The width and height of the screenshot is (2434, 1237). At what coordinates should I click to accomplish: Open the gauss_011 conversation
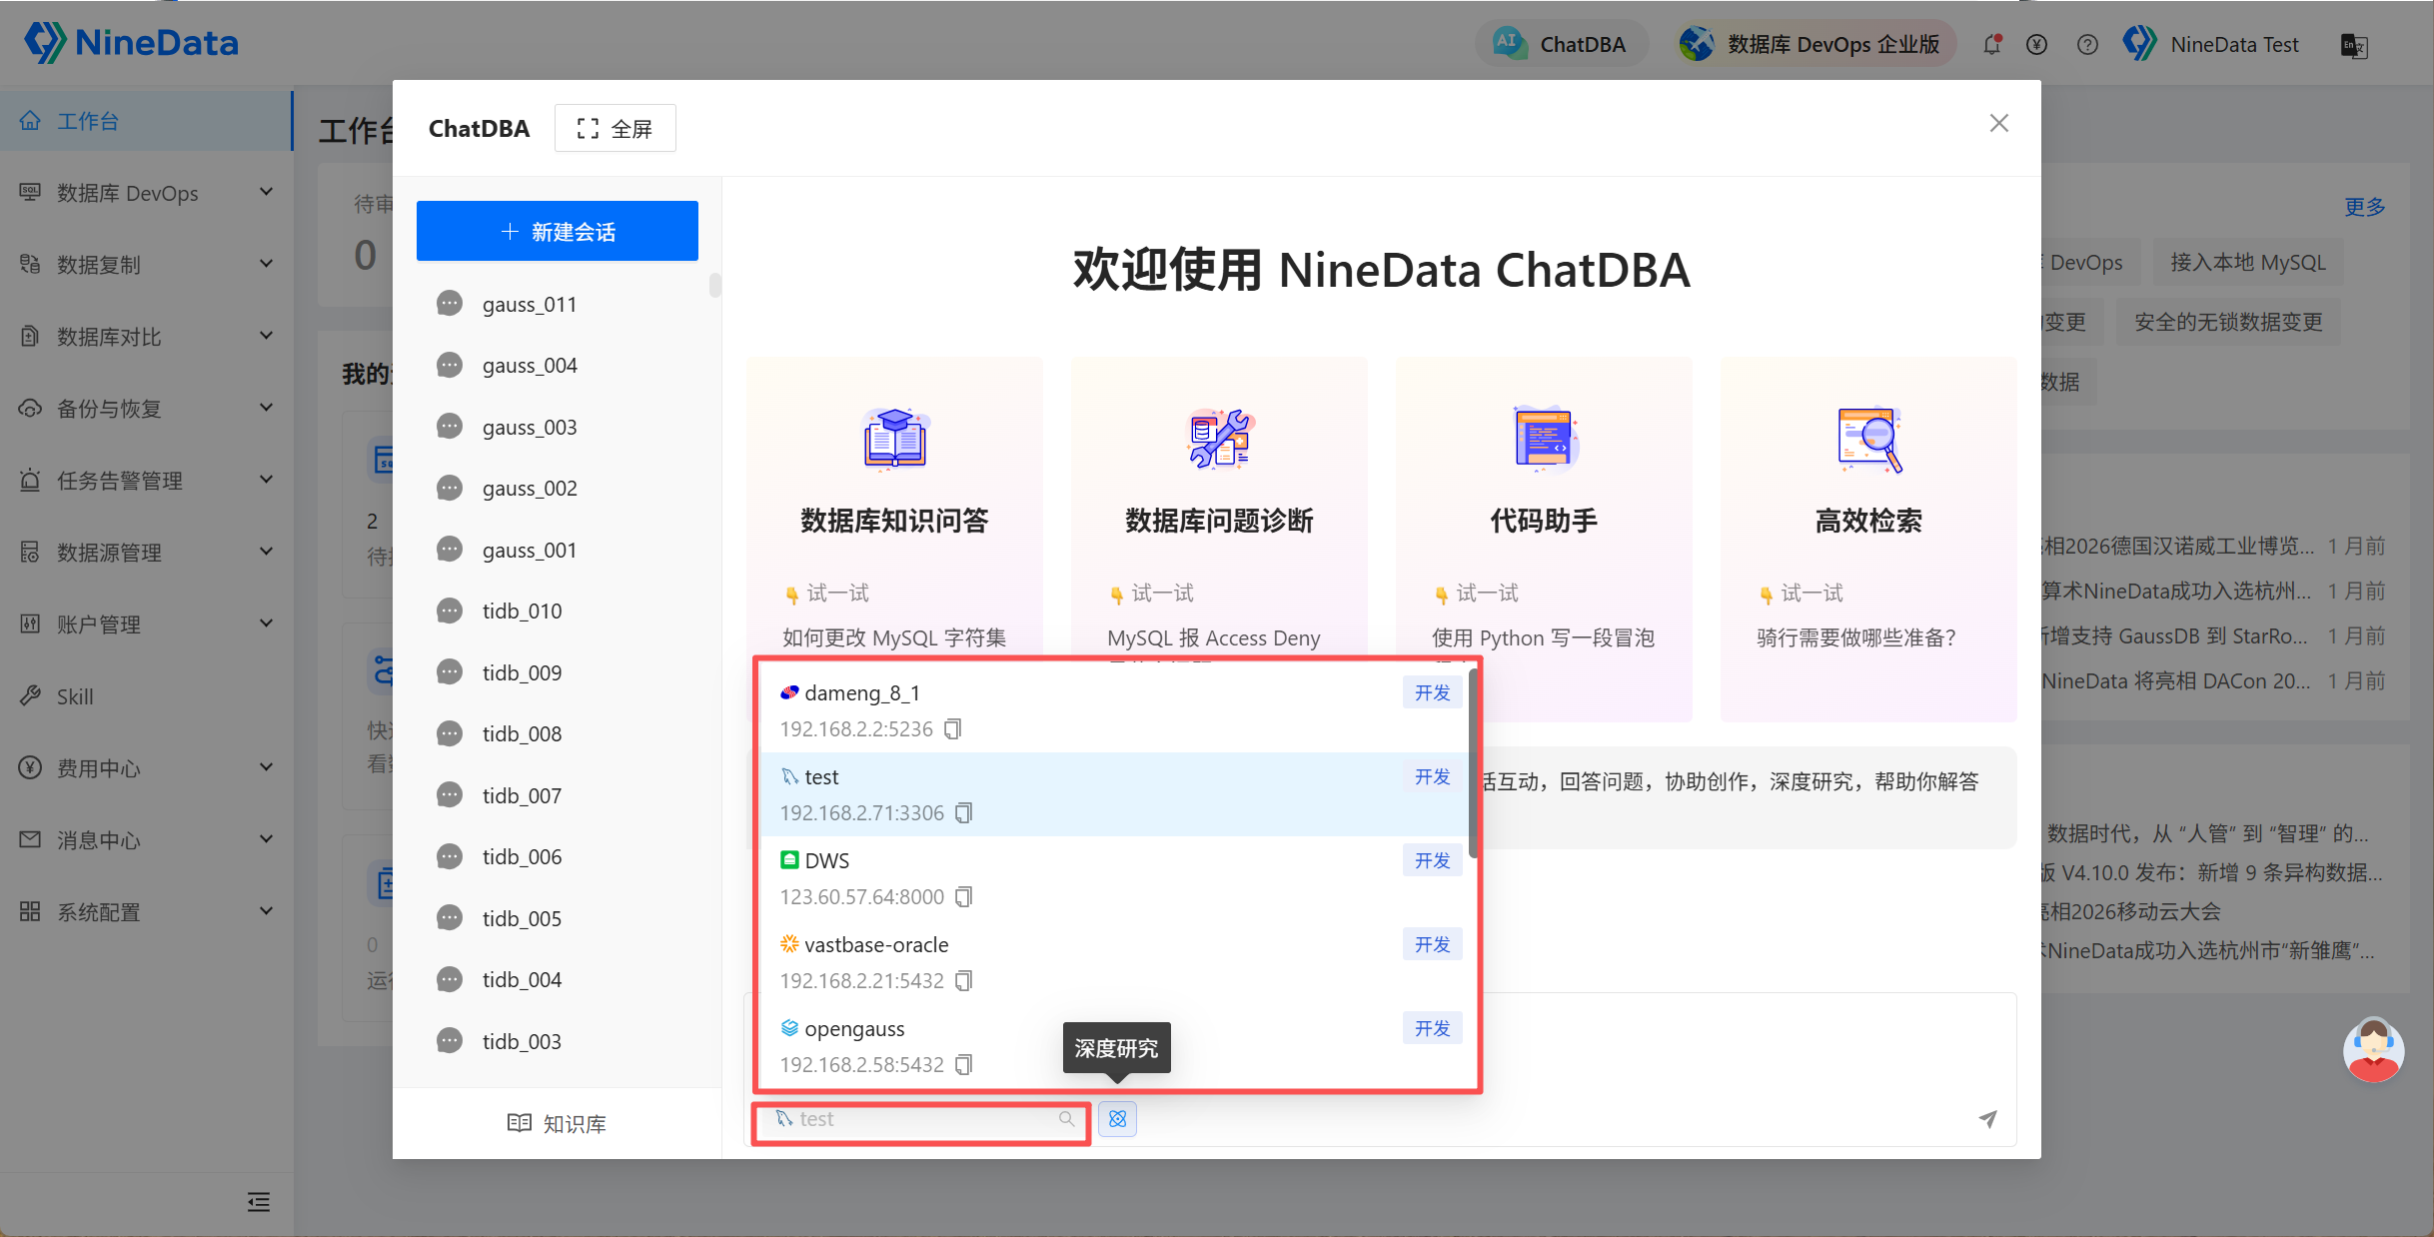[x=558, y=304]
